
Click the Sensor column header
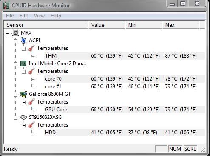pos(45,25)
